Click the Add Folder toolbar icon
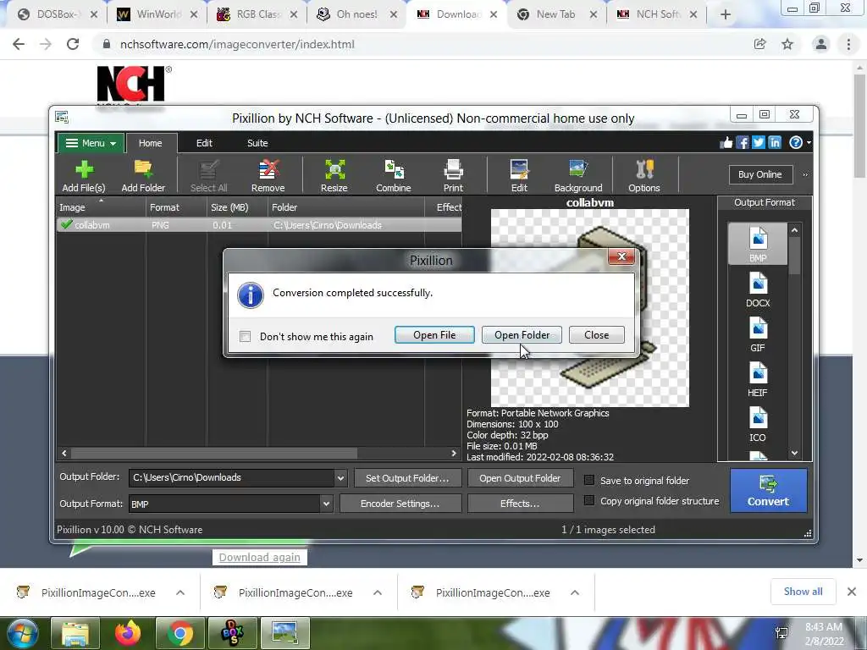 point(143,176)
